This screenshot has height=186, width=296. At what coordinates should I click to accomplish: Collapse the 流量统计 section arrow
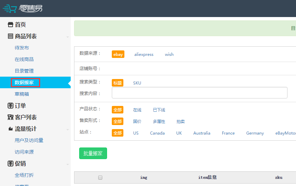coord(68,129)
